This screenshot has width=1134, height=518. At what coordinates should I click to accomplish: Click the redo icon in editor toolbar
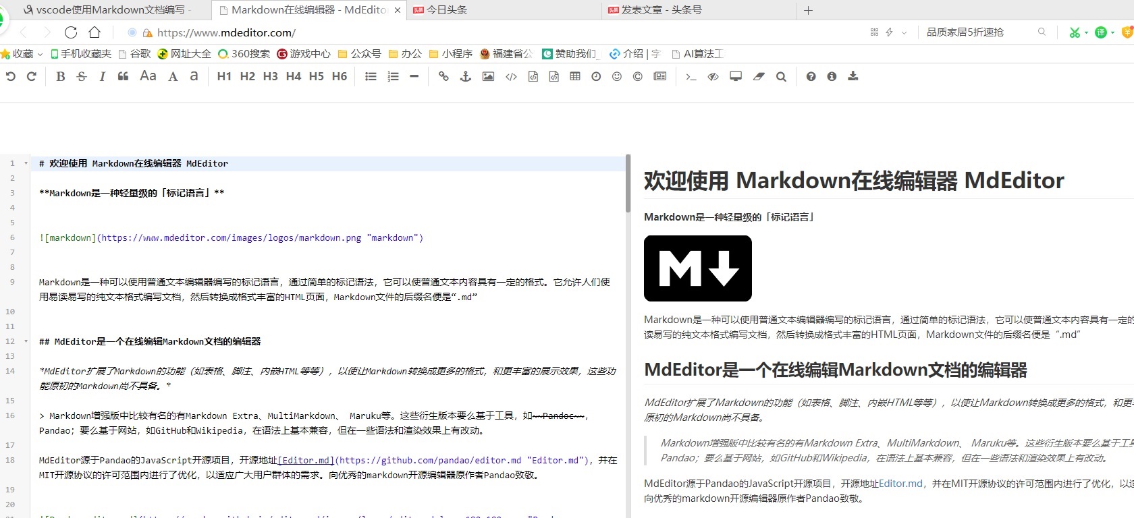[x=32, y=77]
